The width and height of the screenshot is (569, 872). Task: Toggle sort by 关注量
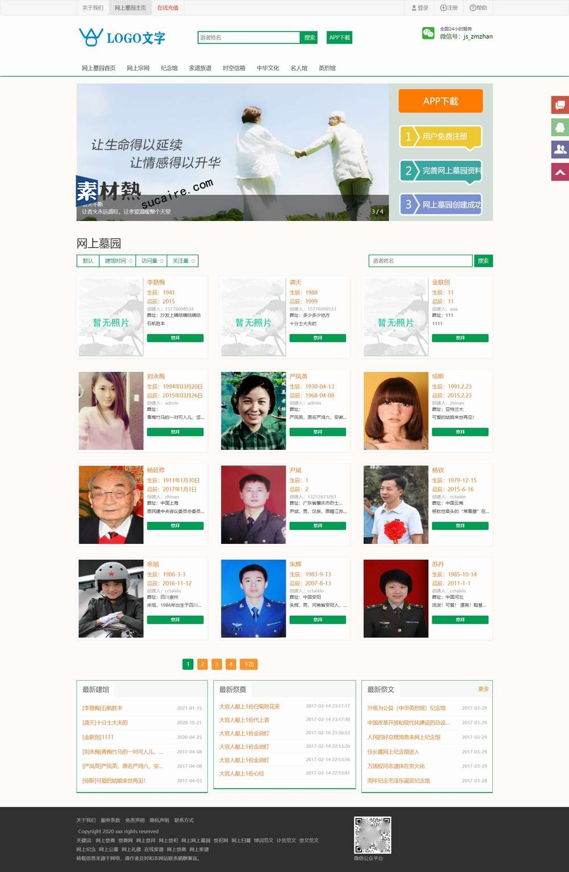click(x=183, y=261)
